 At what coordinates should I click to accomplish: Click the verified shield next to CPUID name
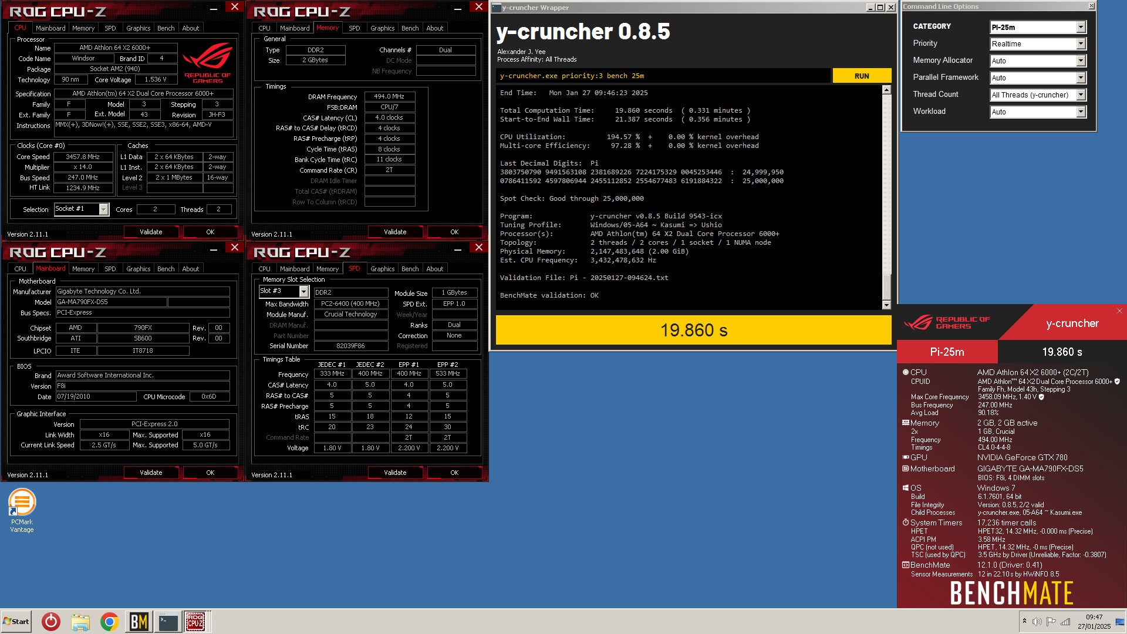[x=1117, y=382]
